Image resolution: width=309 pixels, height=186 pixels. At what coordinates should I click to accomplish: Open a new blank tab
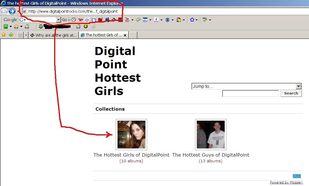[133, 35]
